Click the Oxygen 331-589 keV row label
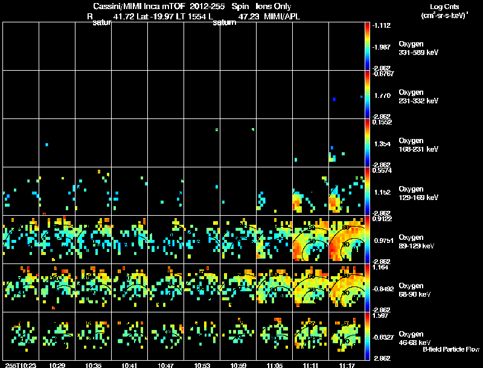Viewport: 483px width, 368px height. click(418, 48)
